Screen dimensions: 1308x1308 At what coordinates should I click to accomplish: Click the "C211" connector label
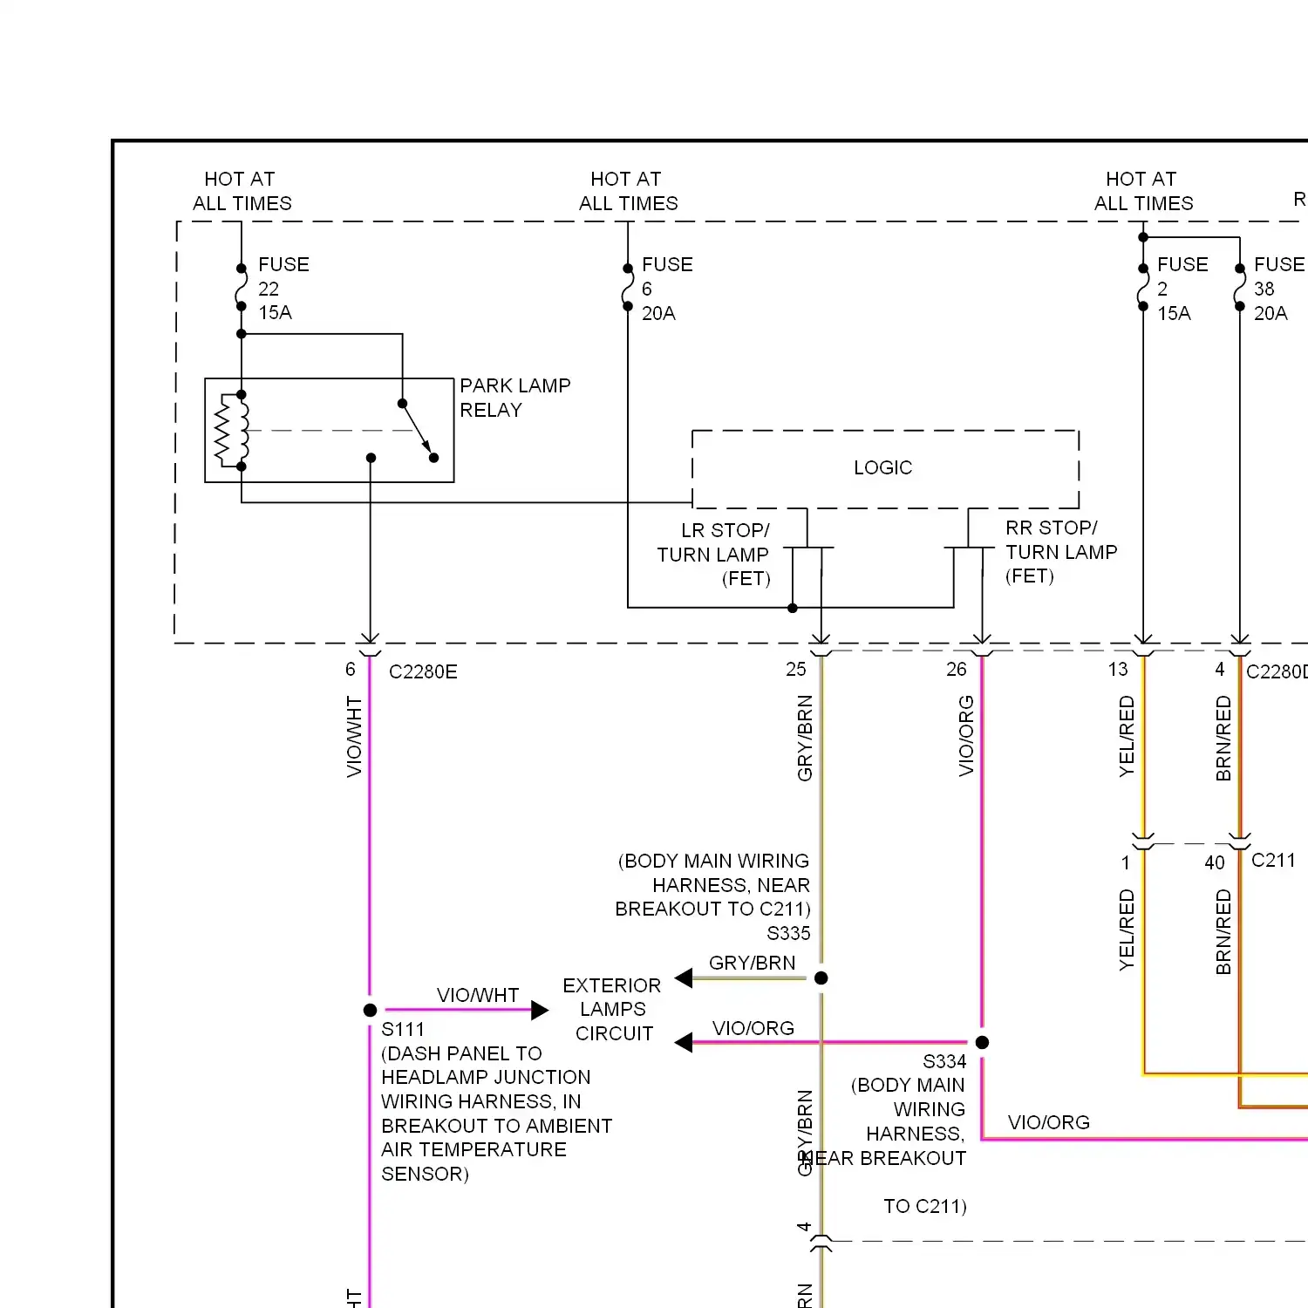tap(1273, 861)
